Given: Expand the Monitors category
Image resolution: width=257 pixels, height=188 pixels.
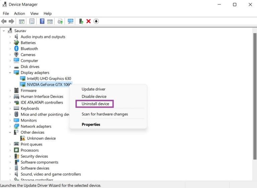Looking at the screenshot, I should [10, 120].
